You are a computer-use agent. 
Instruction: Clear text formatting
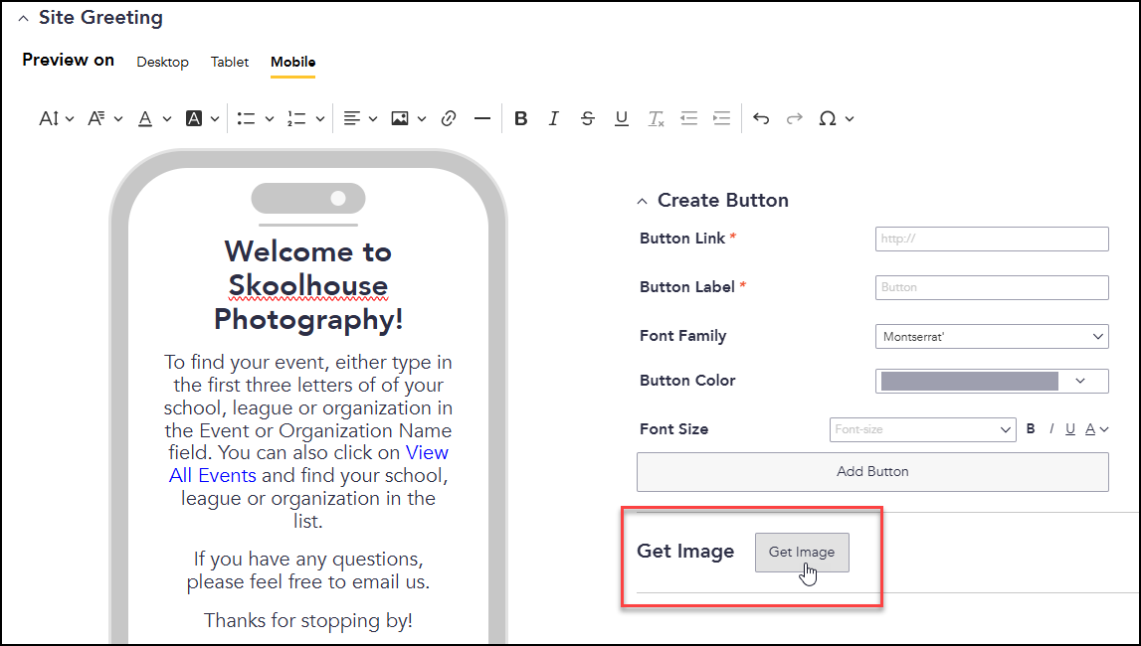click(x=656, y=118)
